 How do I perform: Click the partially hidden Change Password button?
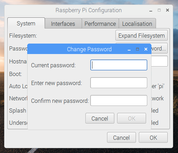(160, 48)
